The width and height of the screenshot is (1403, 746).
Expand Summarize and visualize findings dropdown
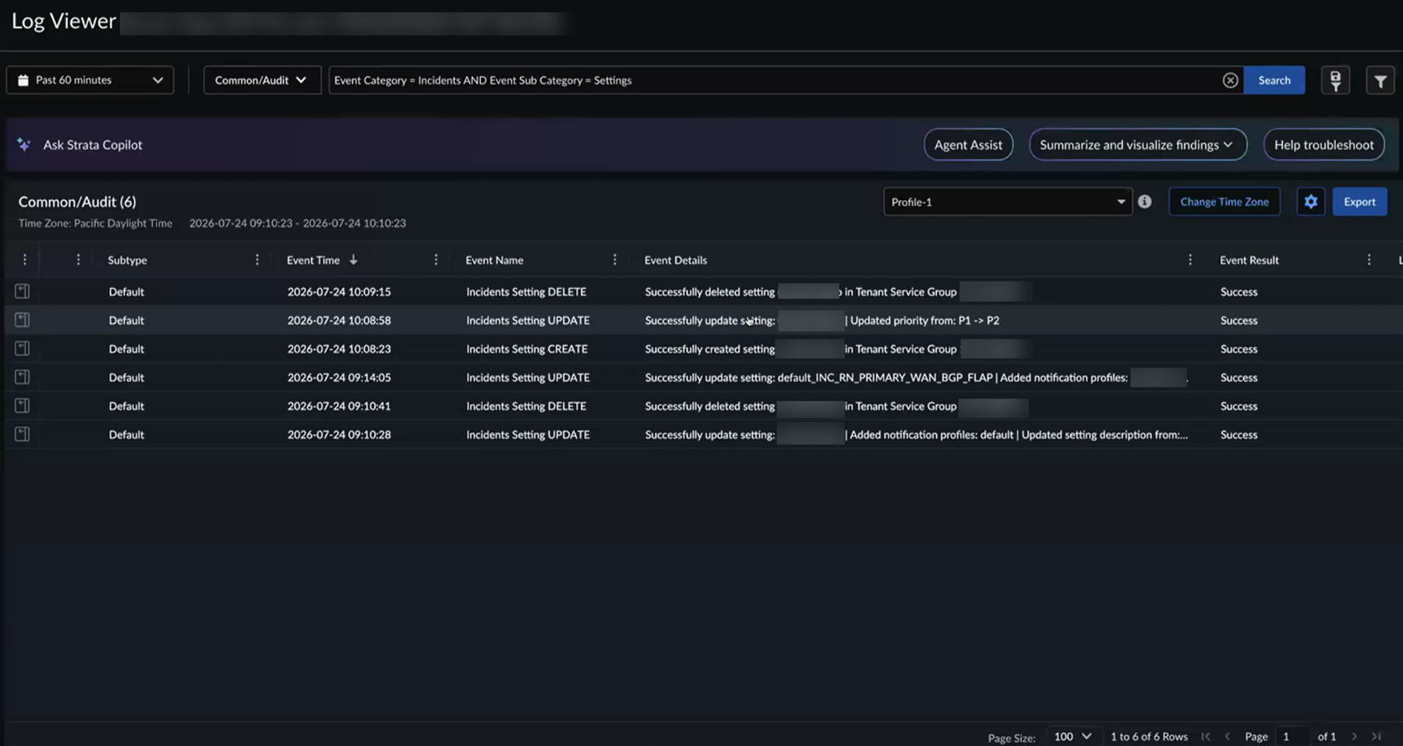tap(1137, 145)
